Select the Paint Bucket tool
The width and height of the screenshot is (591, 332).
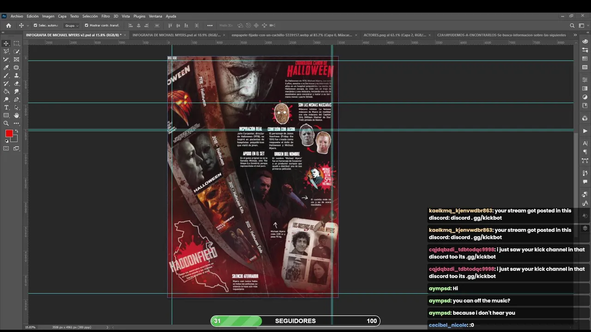click(6, 91)
